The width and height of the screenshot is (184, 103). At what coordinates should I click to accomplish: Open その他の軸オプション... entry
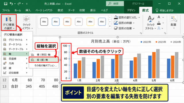pyautogui.click(x=45, y=66)
